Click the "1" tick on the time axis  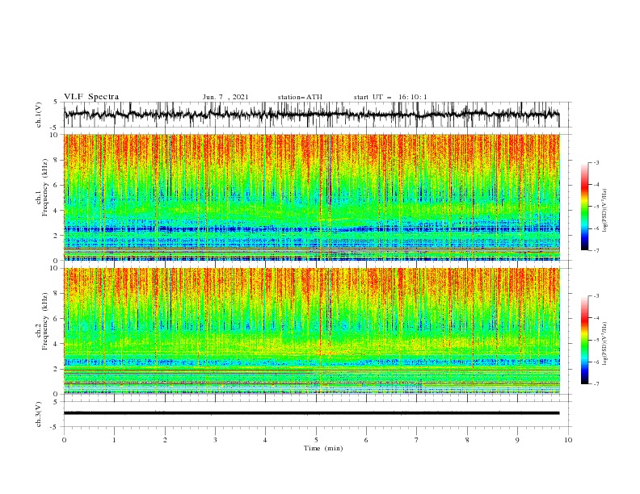point(114,440)
